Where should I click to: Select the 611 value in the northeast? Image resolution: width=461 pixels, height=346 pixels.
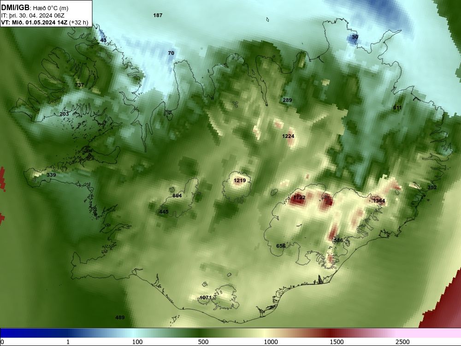click(x=397, y=107)
